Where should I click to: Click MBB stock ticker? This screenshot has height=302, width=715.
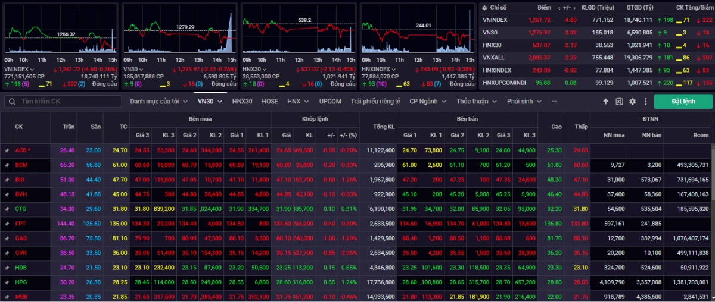pyautogui.click(x=21, y=296)
